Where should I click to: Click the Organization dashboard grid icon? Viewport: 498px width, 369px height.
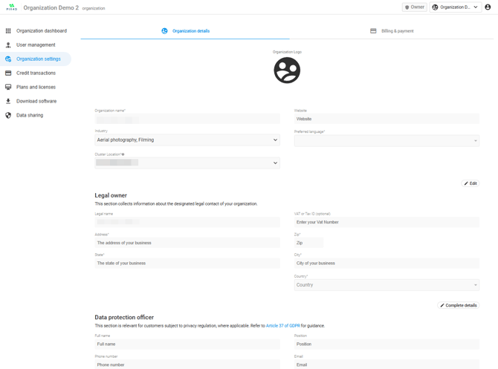coord(8,30)
